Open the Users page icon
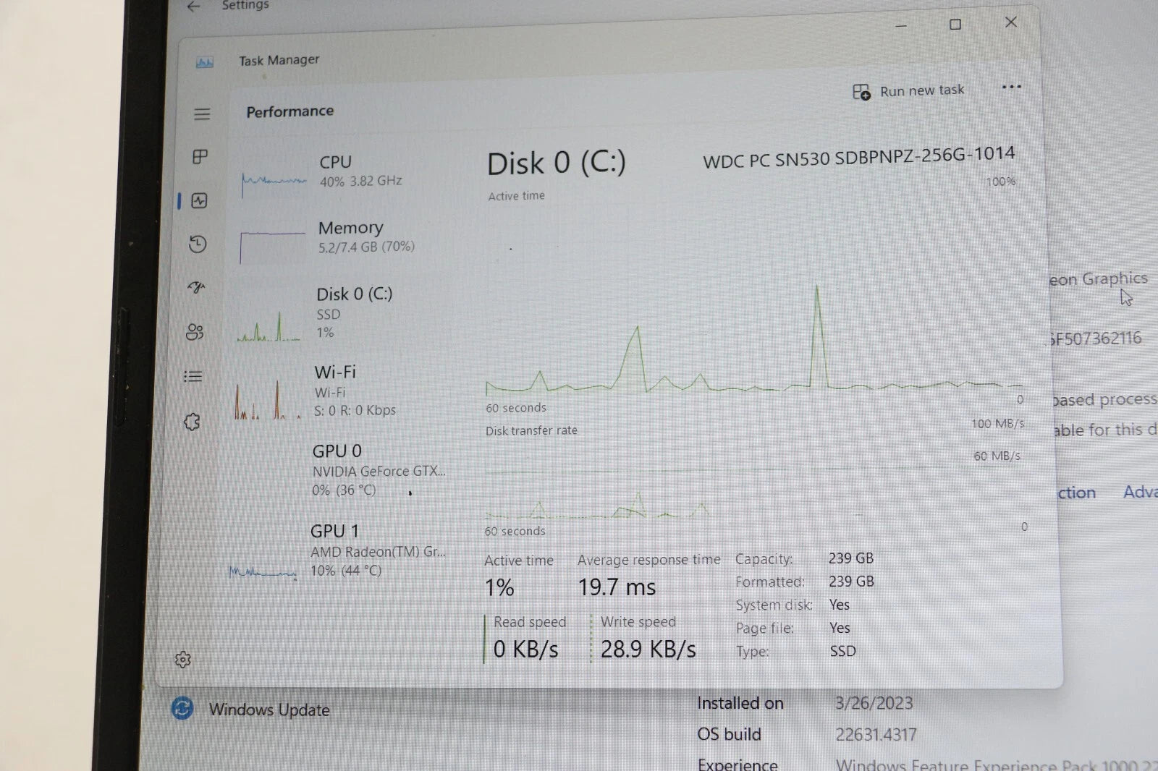 tap(195, 332)
